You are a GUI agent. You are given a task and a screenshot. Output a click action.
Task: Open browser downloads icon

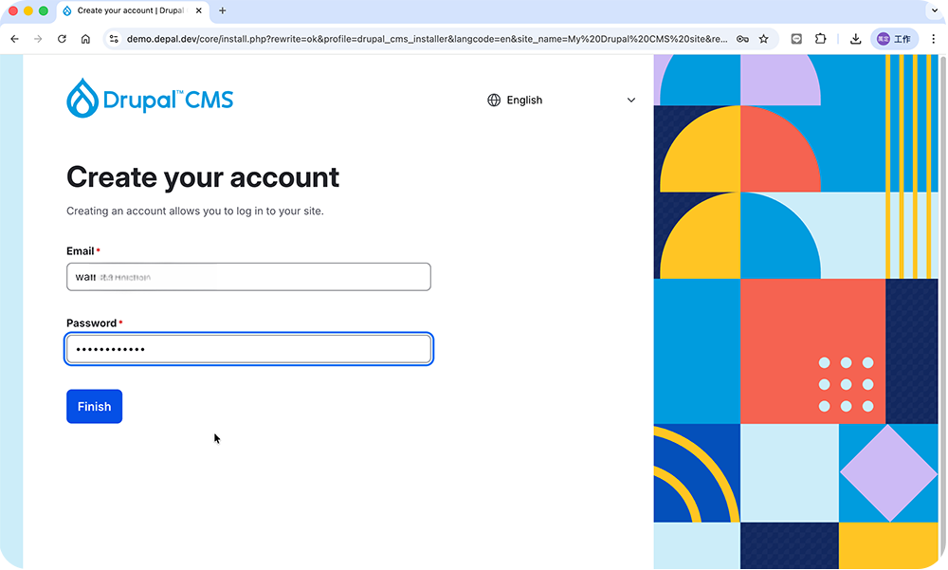855,39
